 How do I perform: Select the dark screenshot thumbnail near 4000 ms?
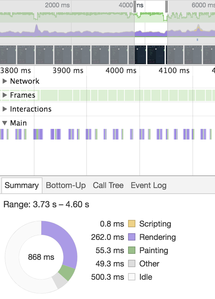(x=139, y=54)
